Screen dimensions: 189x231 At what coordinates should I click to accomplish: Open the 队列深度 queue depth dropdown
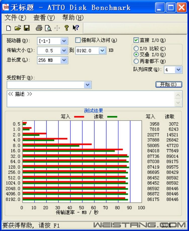[178, 70]
